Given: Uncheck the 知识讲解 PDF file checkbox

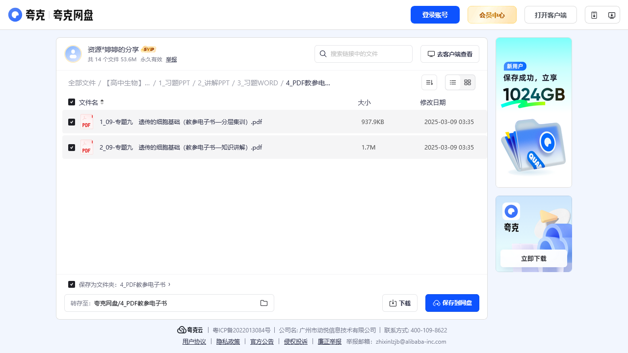Looking at the screenshot, I should click(72, 147).
